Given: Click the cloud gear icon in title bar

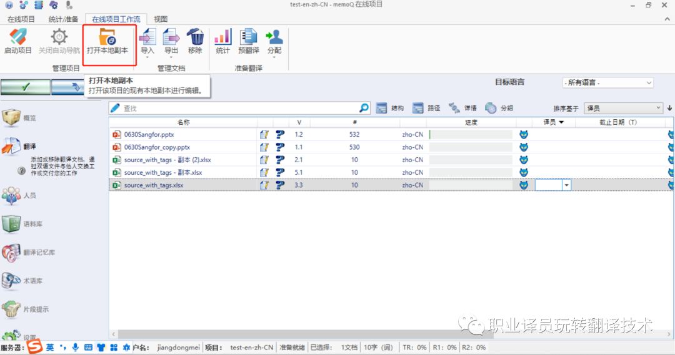Looking at the screenshot, I should click(x=53, y=5).
